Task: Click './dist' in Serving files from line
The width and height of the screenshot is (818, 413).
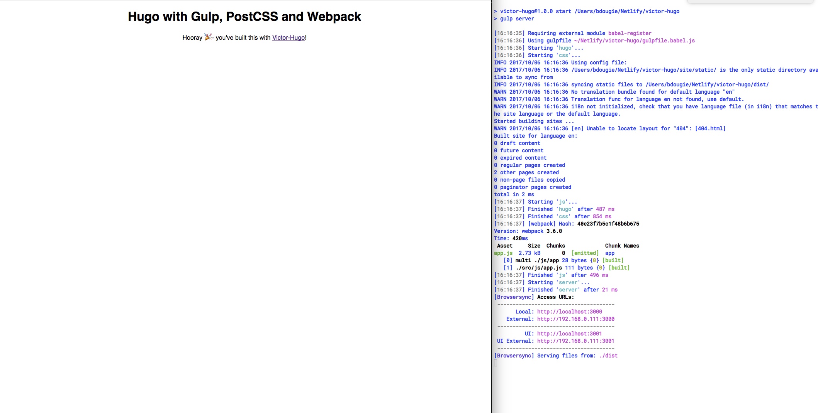Action: 608,356
